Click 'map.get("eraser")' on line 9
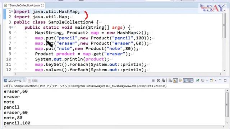Image resolution: width=230 pixels, height=129 pixels. [x=105, y=54]
